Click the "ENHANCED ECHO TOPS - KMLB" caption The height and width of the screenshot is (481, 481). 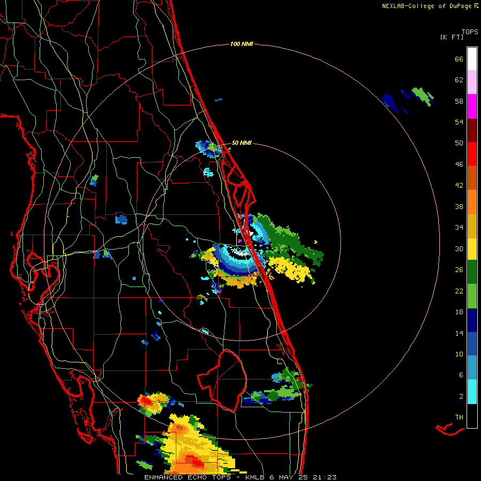tap(204, 477)
